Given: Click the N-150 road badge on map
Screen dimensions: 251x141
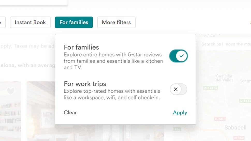Looking at the screenshot, I should (239, 138).
